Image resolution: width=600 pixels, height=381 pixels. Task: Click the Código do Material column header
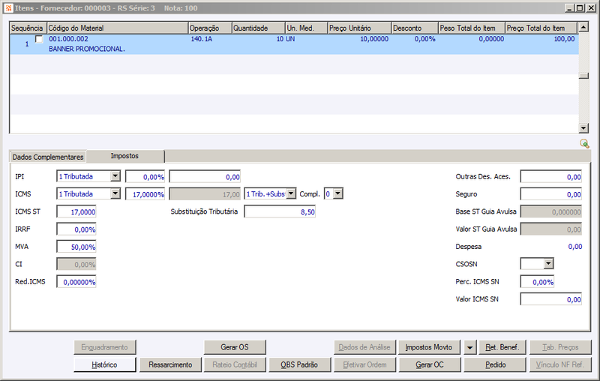118,28
